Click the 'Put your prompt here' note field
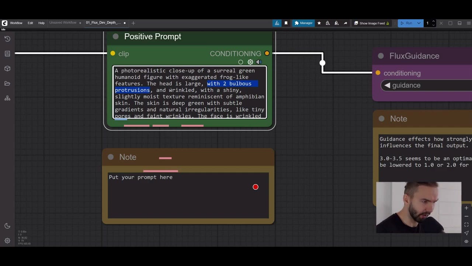 coord(188,195)
